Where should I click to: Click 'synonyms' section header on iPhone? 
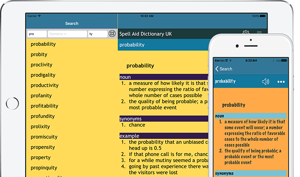251,173
